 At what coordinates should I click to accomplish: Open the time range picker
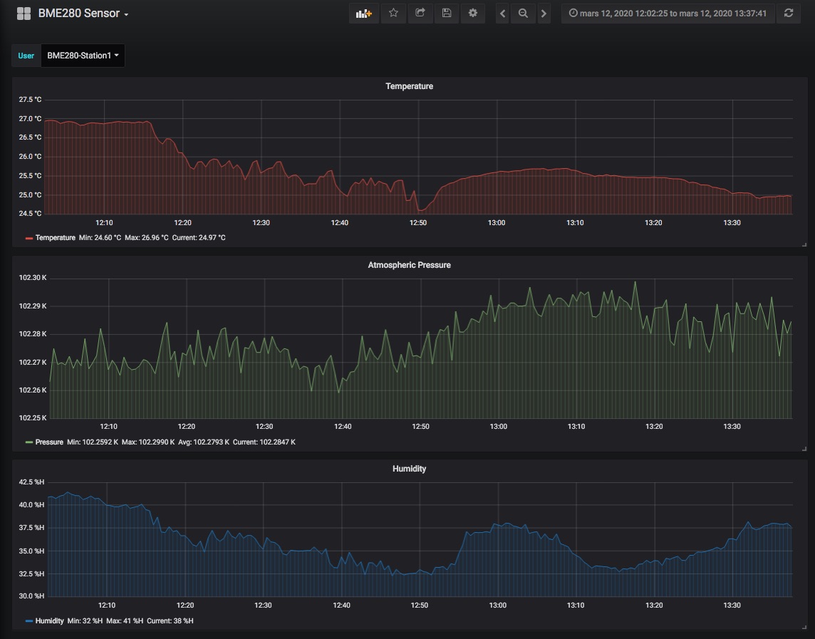pos(668,14)
